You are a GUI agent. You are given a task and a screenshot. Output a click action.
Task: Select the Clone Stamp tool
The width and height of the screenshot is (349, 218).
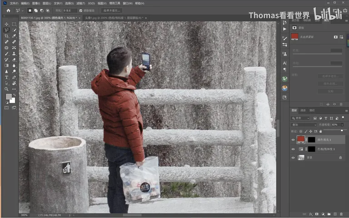pyautogui.click(x=14, y=54)
